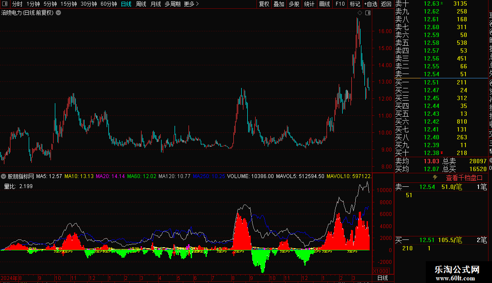Image resolution: width=492 pixels, height=283 pixels.
Task: Select the 15分钟 period
Action: pos(68,4)
